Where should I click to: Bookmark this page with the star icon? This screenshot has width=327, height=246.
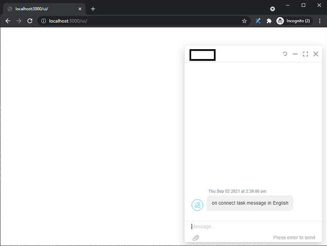point(244,21)
